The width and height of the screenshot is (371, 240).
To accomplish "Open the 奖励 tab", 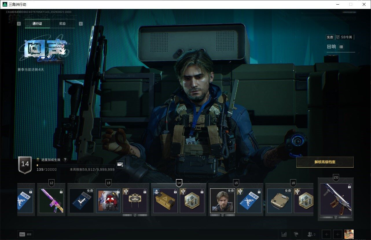I will pos(62,24).
